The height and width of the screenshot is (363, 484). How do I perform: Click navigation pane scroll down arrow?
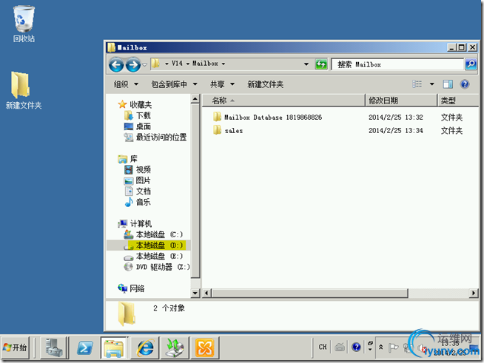[195, 293]
